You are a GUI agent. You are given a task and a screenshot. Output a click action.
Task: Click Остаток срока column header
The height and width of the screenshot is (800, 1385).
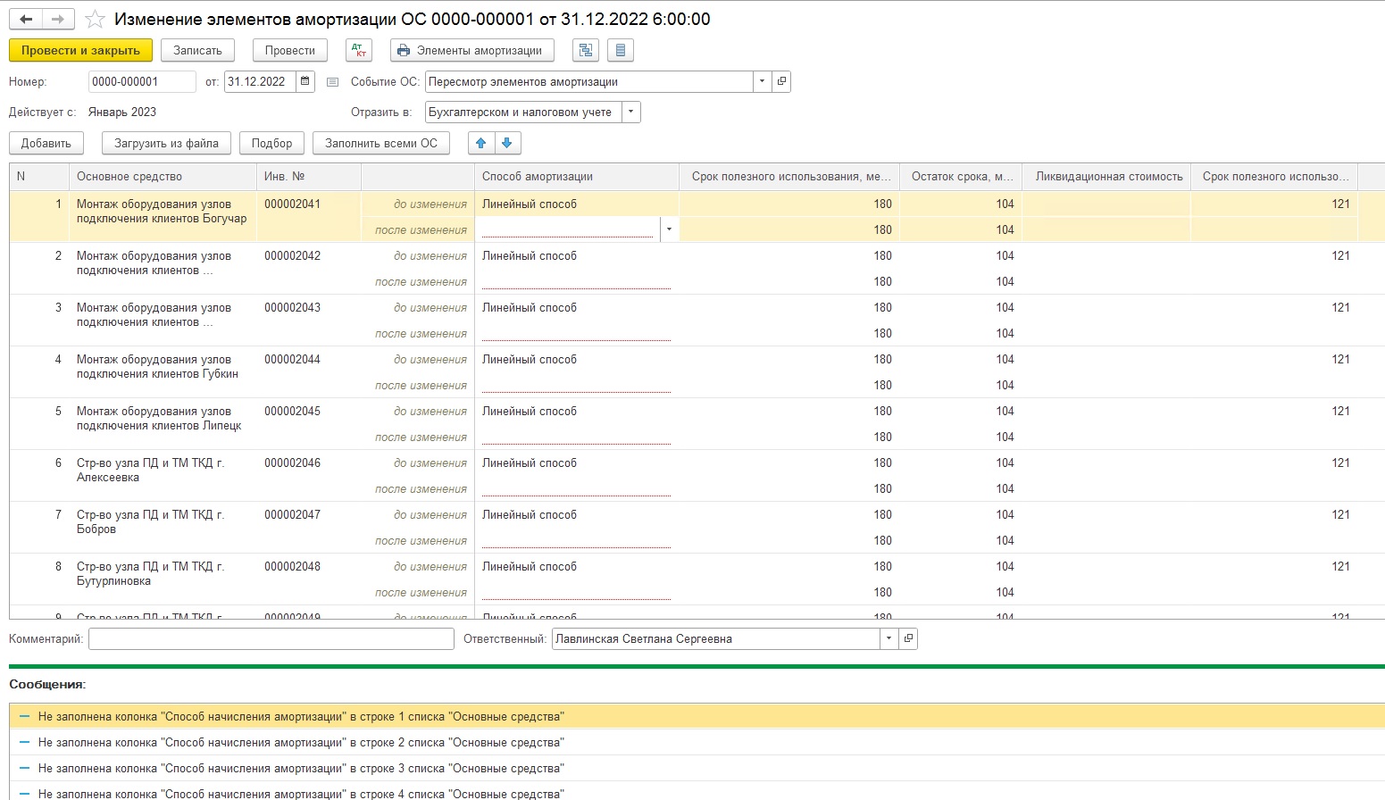[x=961, y=177]
